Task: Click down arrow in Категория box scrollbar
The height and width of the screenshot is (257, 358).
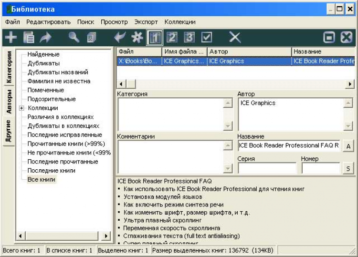Action: 228,125
